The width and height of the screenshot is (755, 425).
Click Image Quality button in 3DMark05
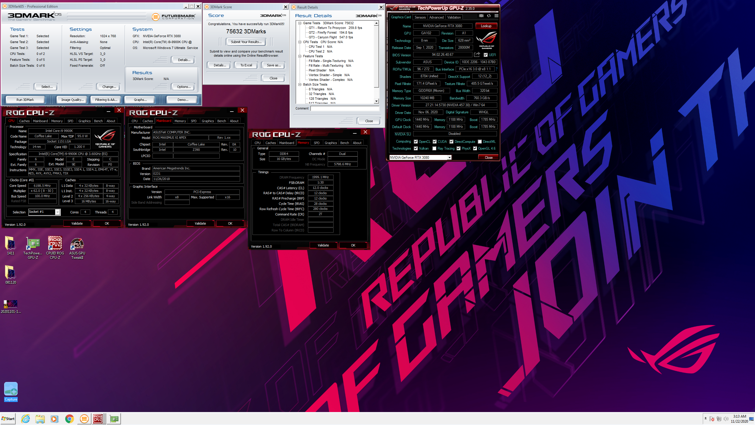(x=72, y=100)
